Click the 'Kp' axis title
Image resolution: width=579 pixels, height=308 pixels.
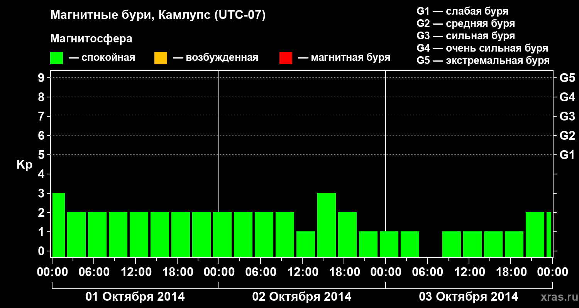click(x=24, y=165)
